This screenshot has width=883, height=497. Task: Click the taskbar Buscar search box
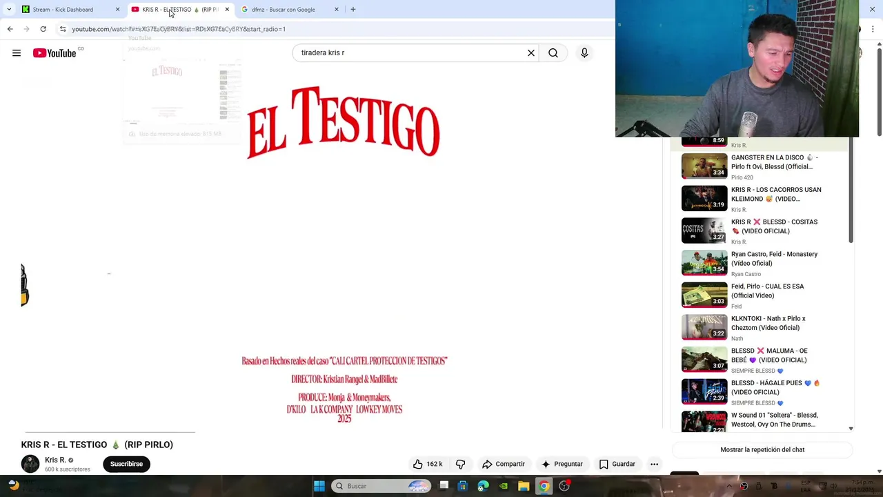point(381,486)
